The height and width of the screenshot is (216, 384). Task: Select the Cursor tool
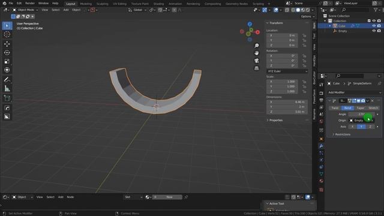click(7, 34)
